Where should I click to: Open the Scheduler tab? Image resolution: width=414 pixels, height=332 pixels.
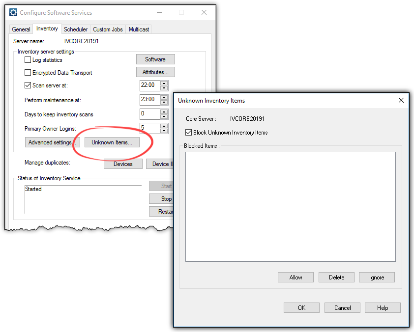tap(76, 29)
